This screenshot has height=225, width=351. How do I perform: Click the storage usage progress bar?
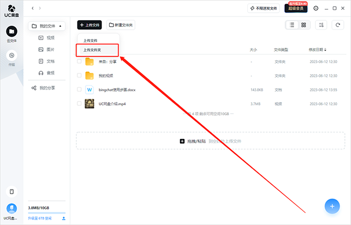(47, 213)
